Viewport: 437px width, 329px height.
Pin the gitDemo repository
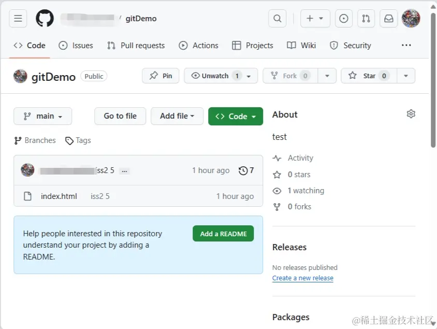pos(161,76)
